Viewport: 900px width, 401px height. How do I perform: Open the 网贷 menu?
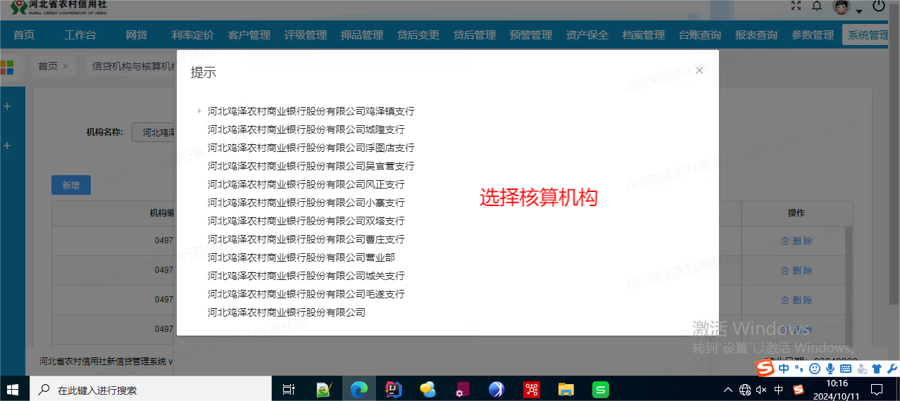point(137,35)
